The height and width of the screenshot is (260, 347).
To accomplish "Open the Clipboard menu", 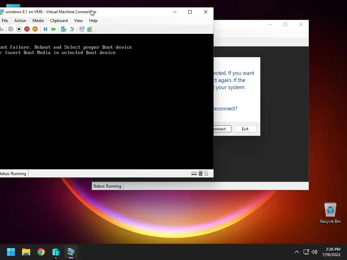I will tap(59, 21).
